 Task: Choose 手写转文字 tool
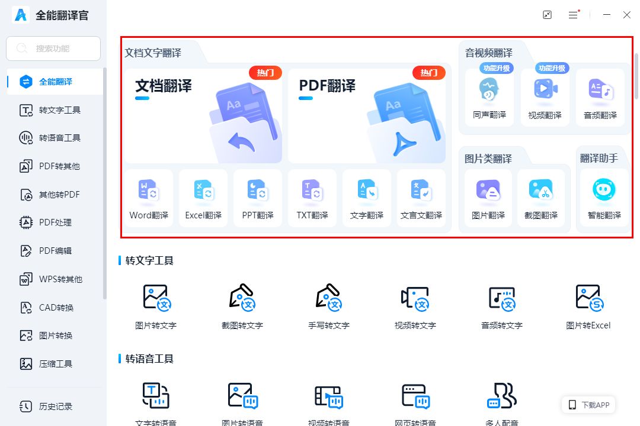[x=329, y=306]
